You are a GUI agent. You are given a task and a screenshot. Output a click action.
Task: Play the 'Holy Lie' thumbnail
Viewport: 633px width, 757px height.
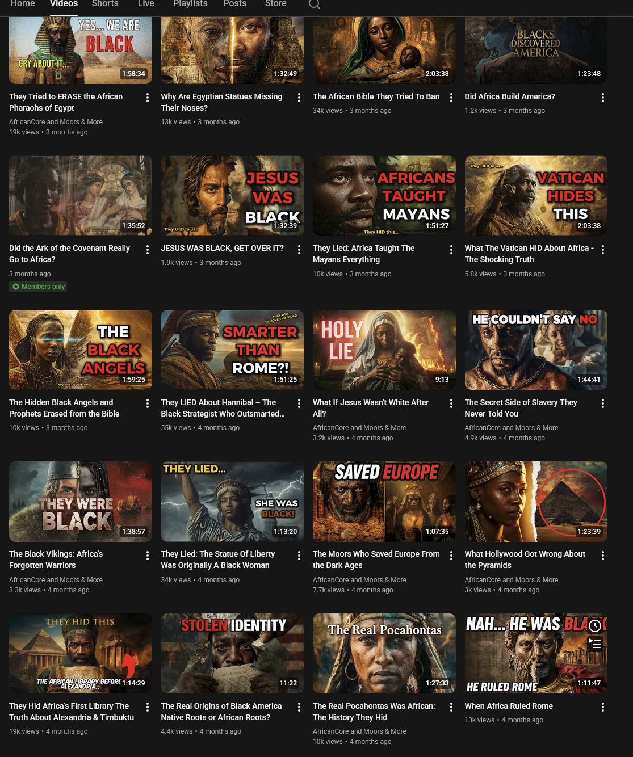coord(384,350)
